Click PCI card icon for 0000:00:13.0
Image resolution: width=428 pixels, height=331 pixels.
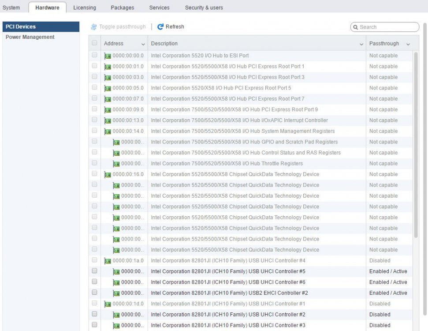108,121
